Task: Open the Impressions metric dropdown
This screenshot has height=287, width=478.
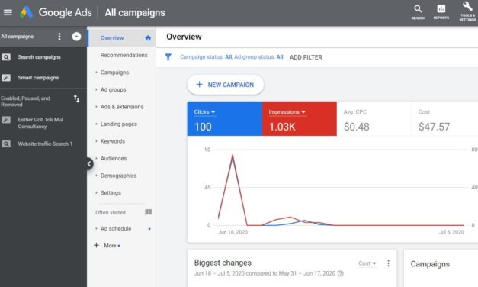Action: [x=287, y=112]
